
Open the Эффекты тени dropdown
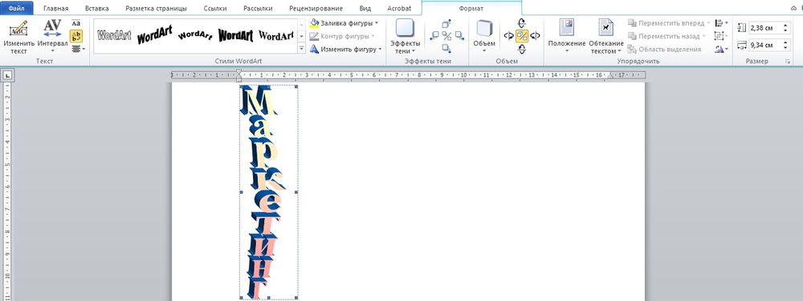pyautogui.click(x=405, y=37)
